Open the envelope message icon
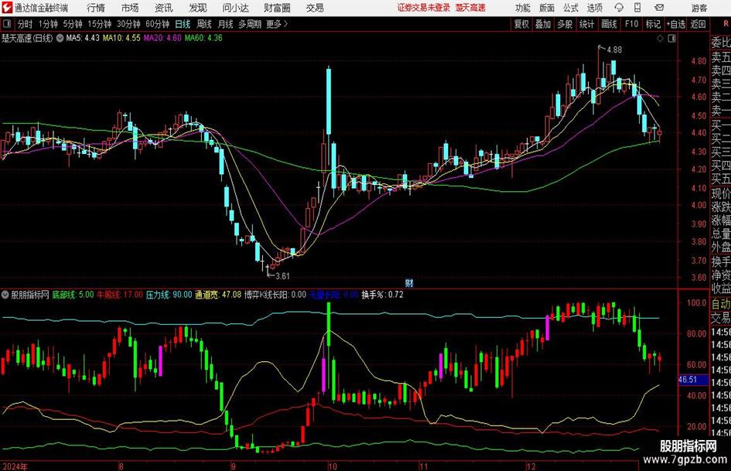The height and width of the screenshot is (471, 731). (659, 8)
